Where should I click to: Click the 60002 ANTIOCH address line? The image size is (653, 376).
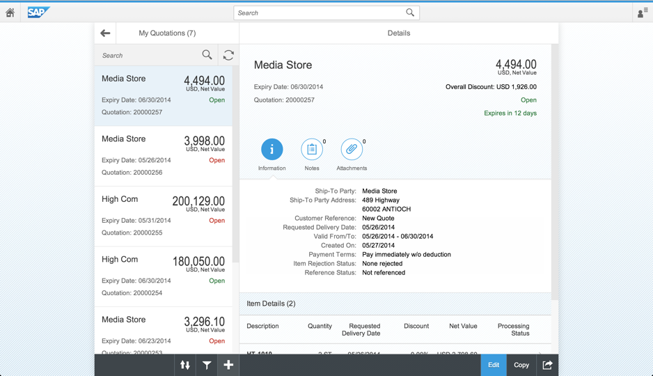coord(386,209)
